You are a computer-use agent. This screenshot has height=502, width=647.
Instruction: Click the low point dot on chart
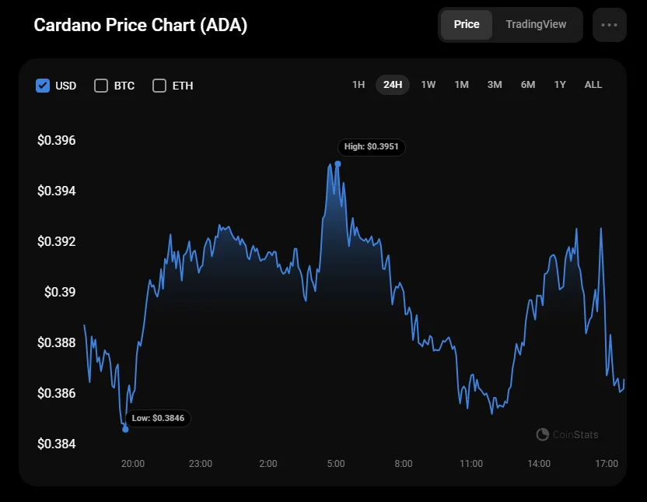(125, 429)
